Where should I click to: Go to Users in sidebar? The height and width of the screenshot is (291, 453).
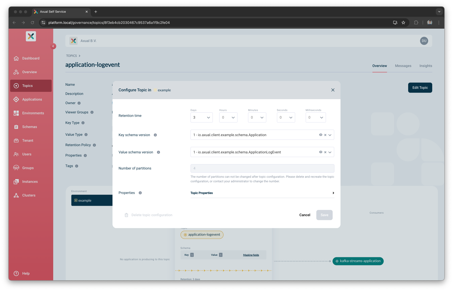pyautogui.click(x=31, y=154)
